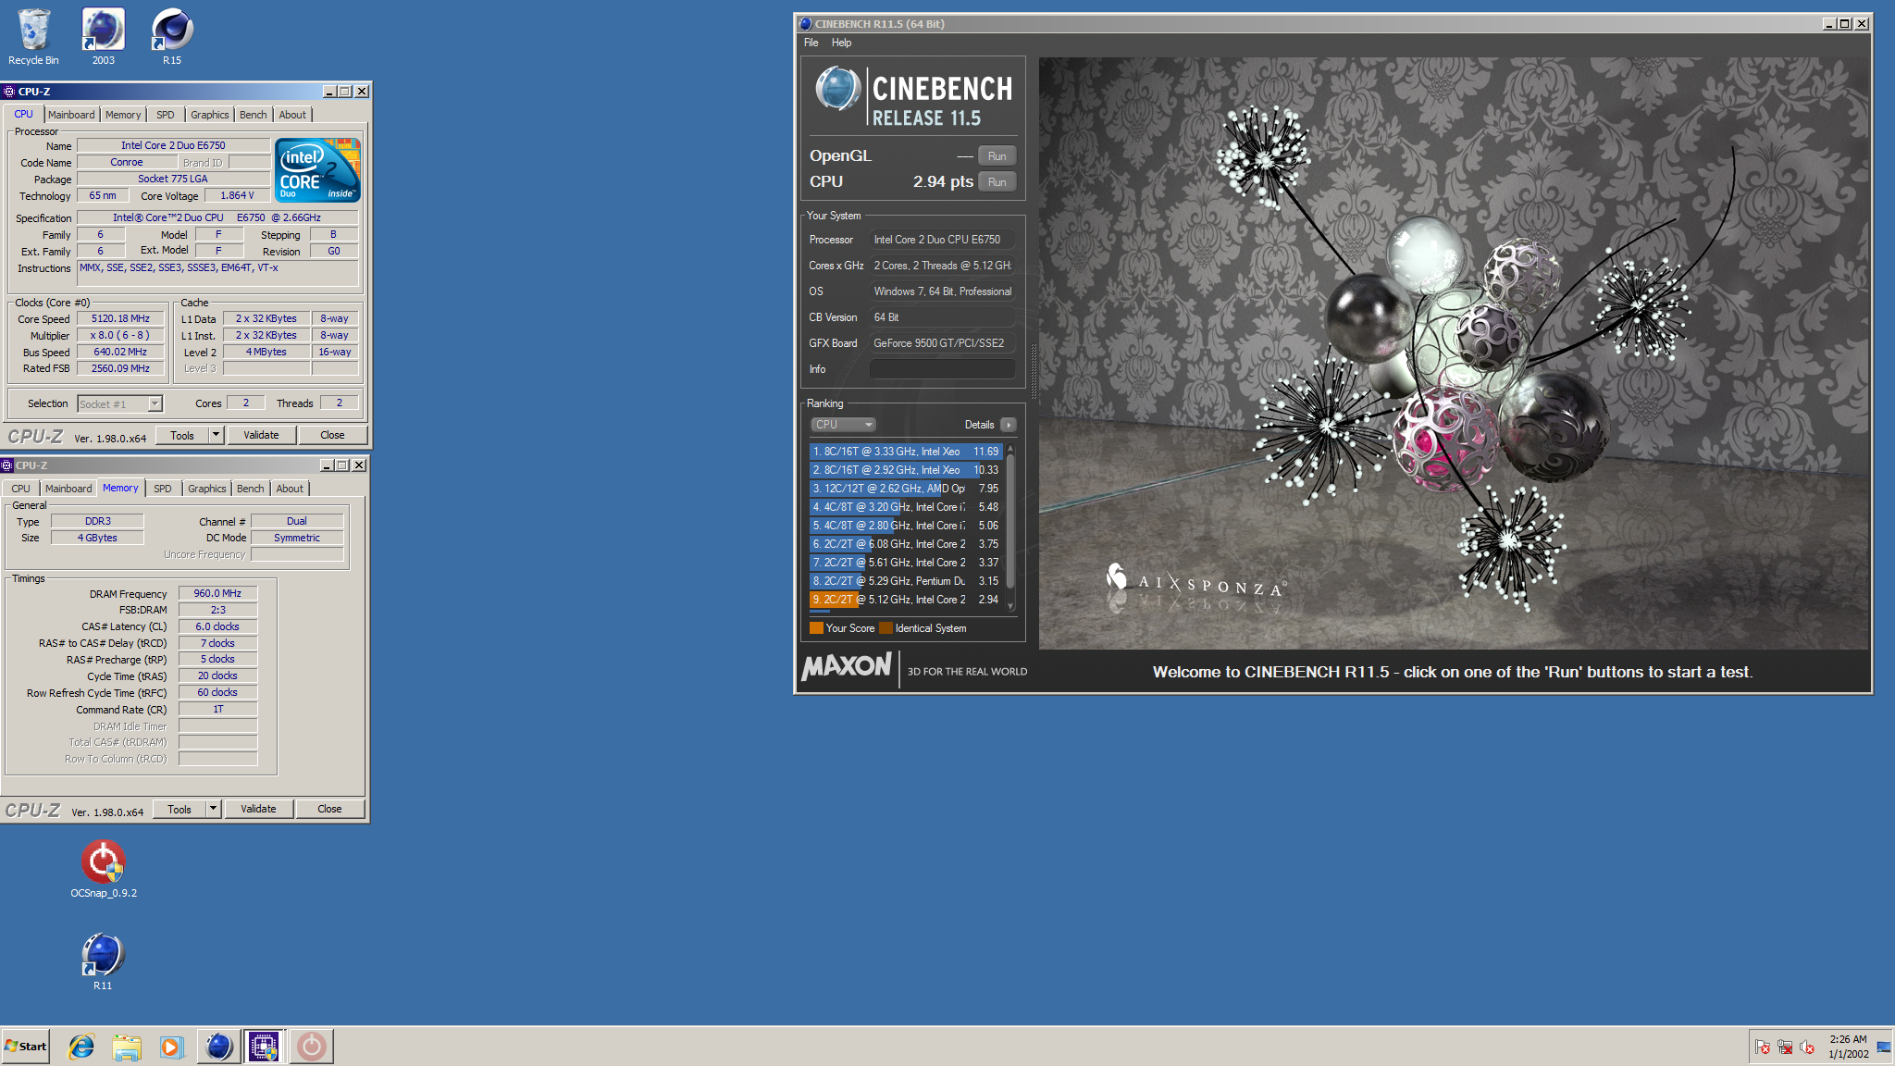
Task: Open Mainboard tab in upper CPU-Z window
Action: (x=71, y=115)
